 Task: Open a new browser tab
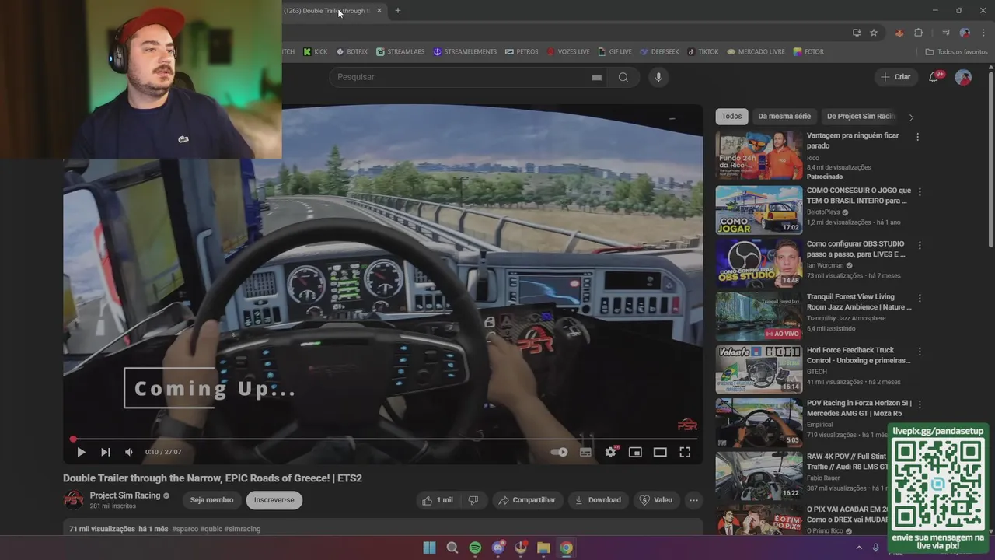pos(398,11)
